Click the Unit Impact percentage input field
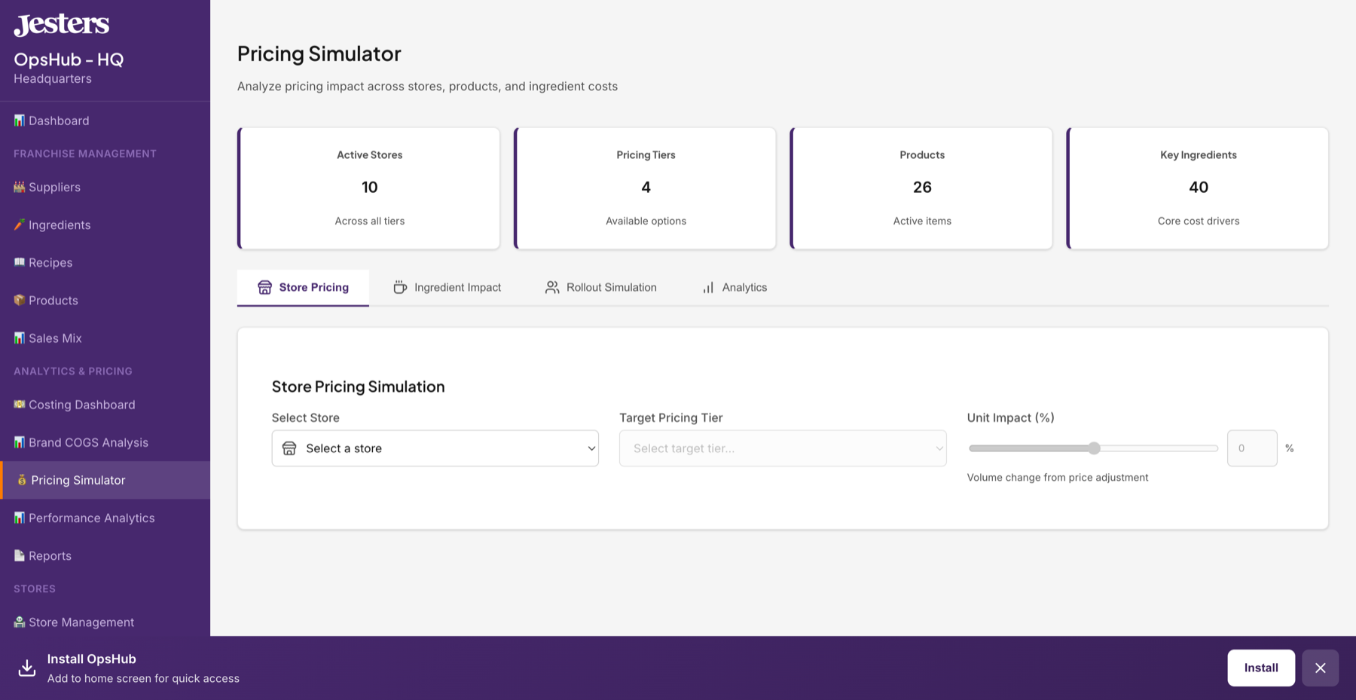Viewport: 1356px width, 700px height. click(1251, 448)
